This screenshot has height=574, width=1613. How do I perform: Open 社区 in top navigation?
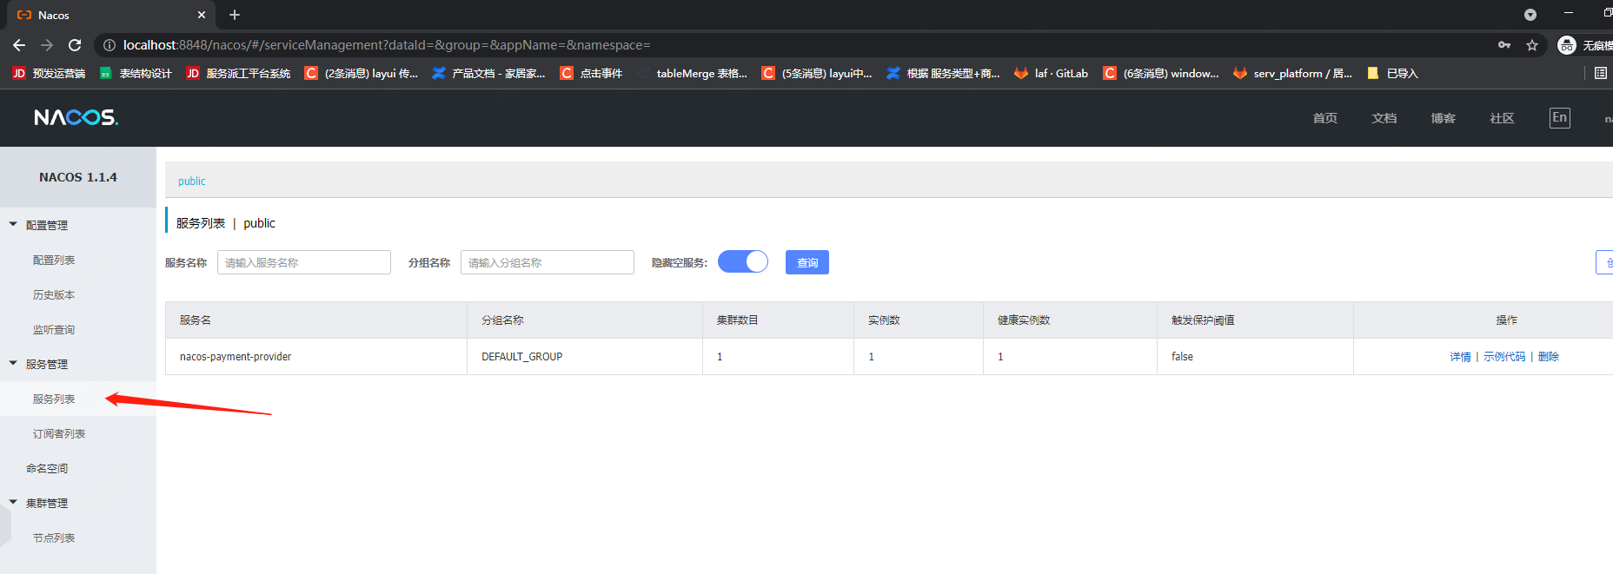[x=1502, y=118]
